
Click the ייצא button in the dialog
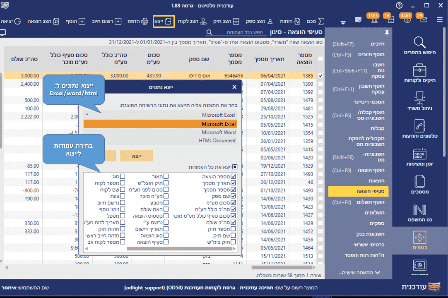pos(137,156)
